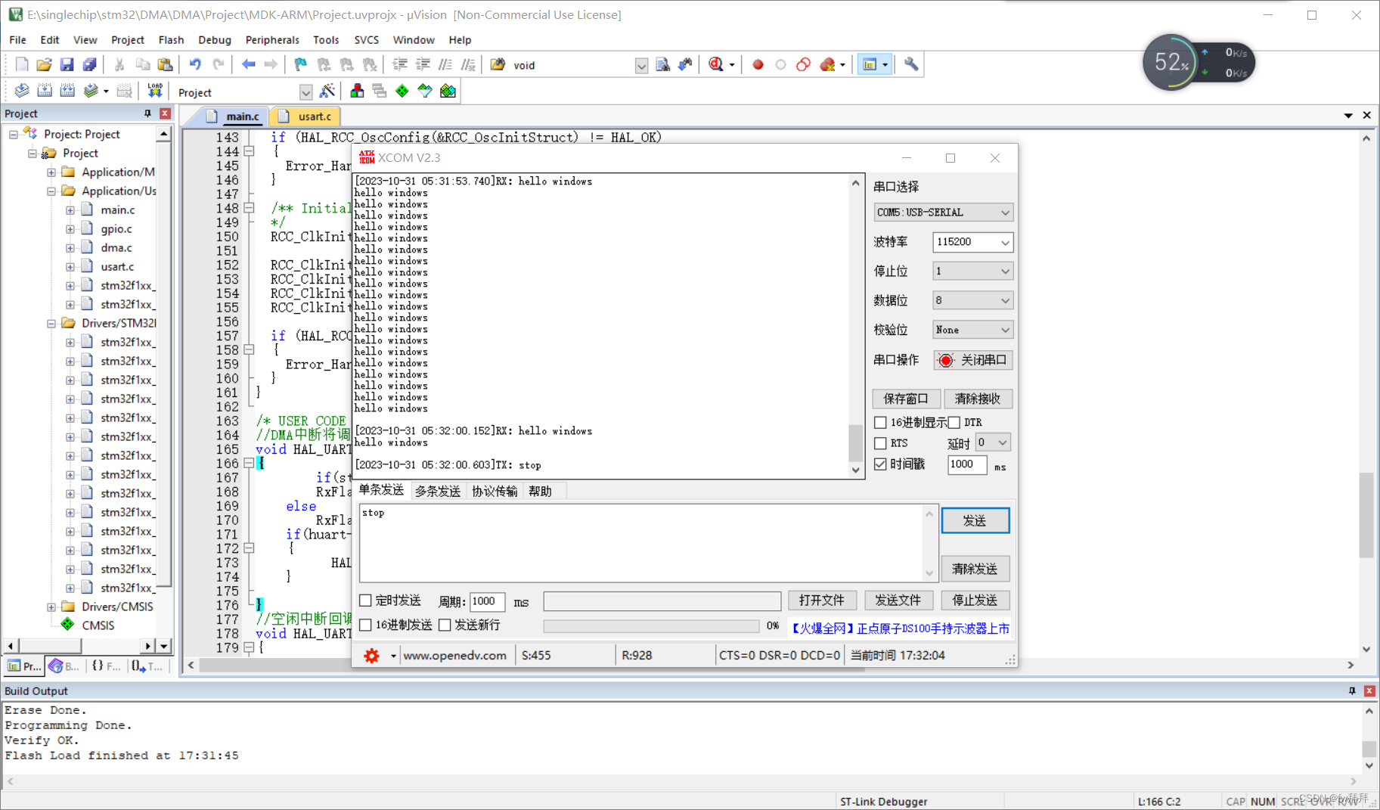Click the XCOM settings gear icon
Image resolution: width=1380 pixels, height=810 pixels.
(371, 656)
